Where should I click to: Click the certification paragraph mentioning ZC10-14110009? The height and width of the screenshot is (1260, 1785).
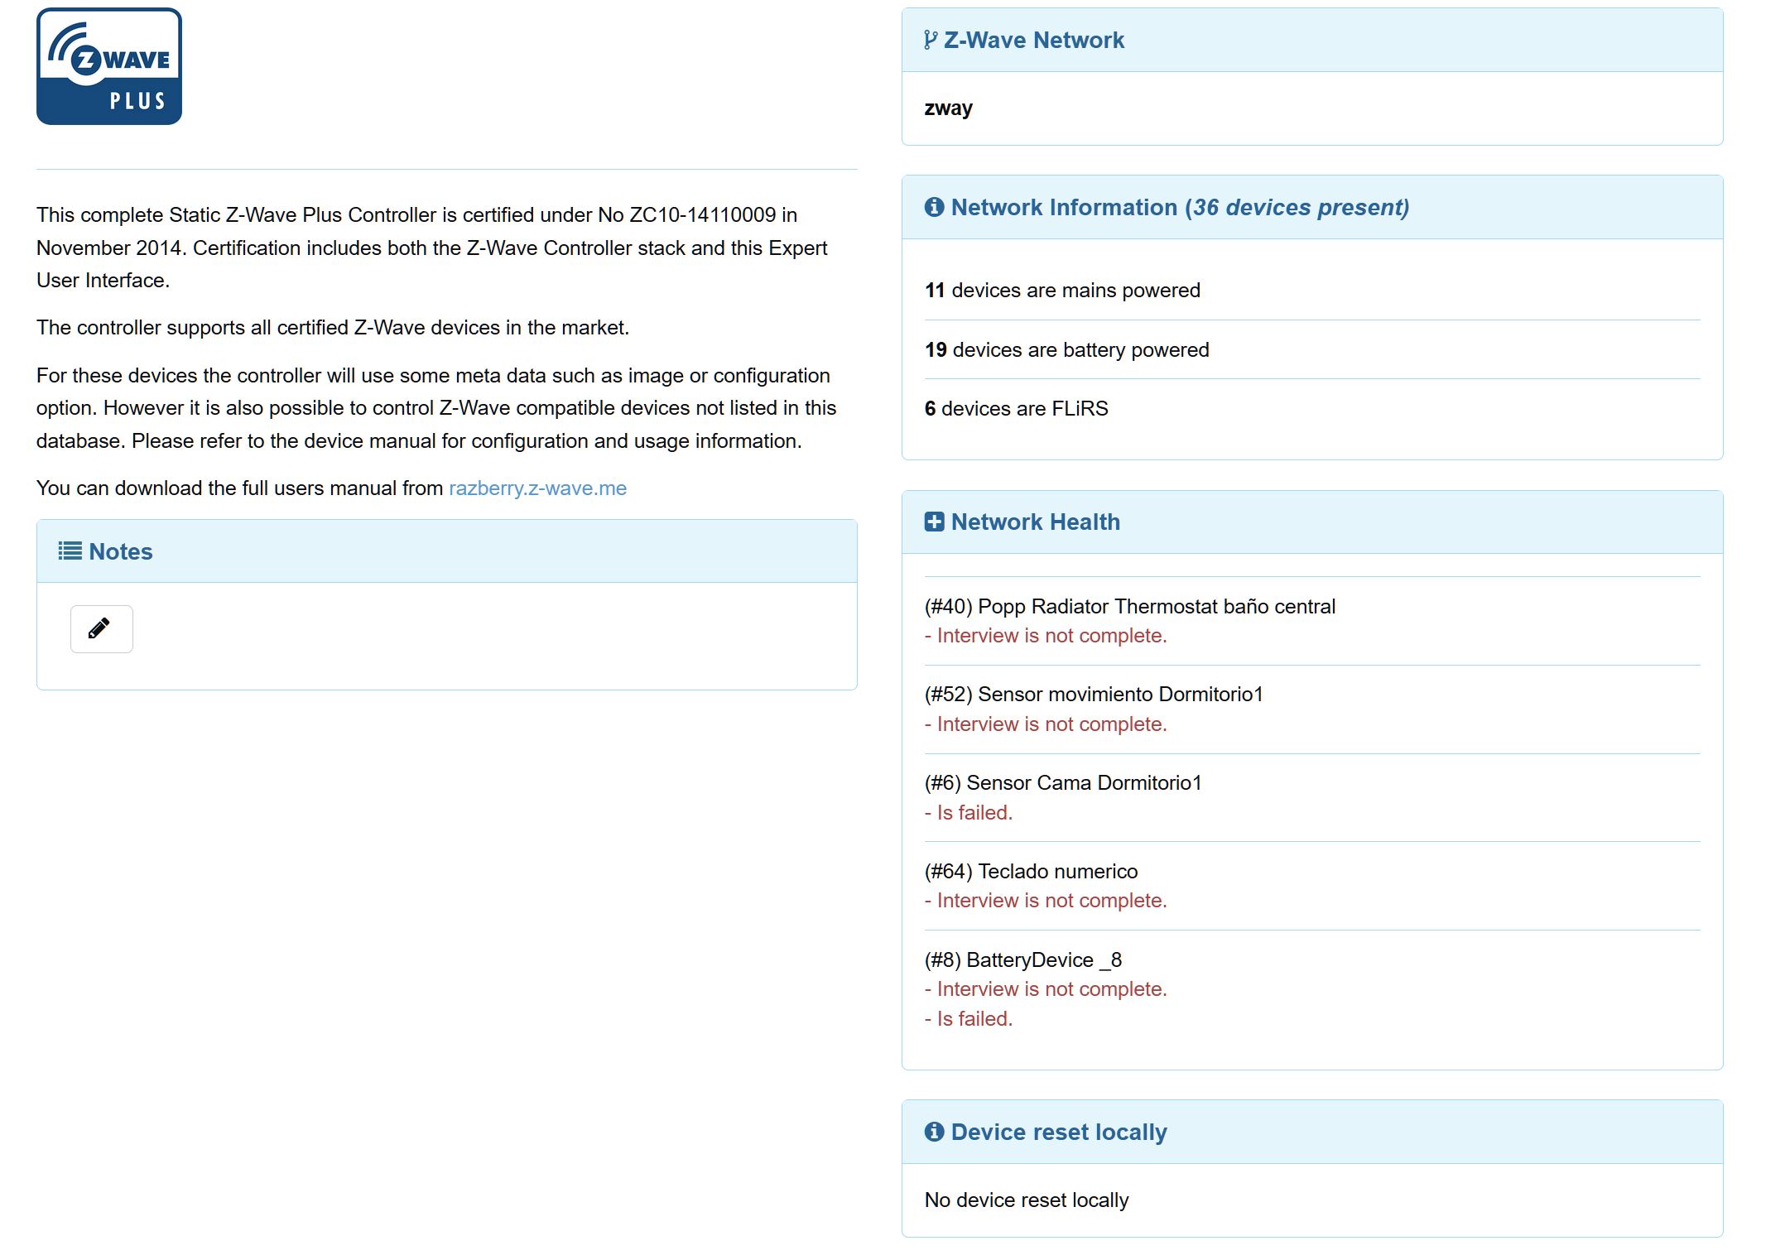pyautogui.click(x=431, y=248)
